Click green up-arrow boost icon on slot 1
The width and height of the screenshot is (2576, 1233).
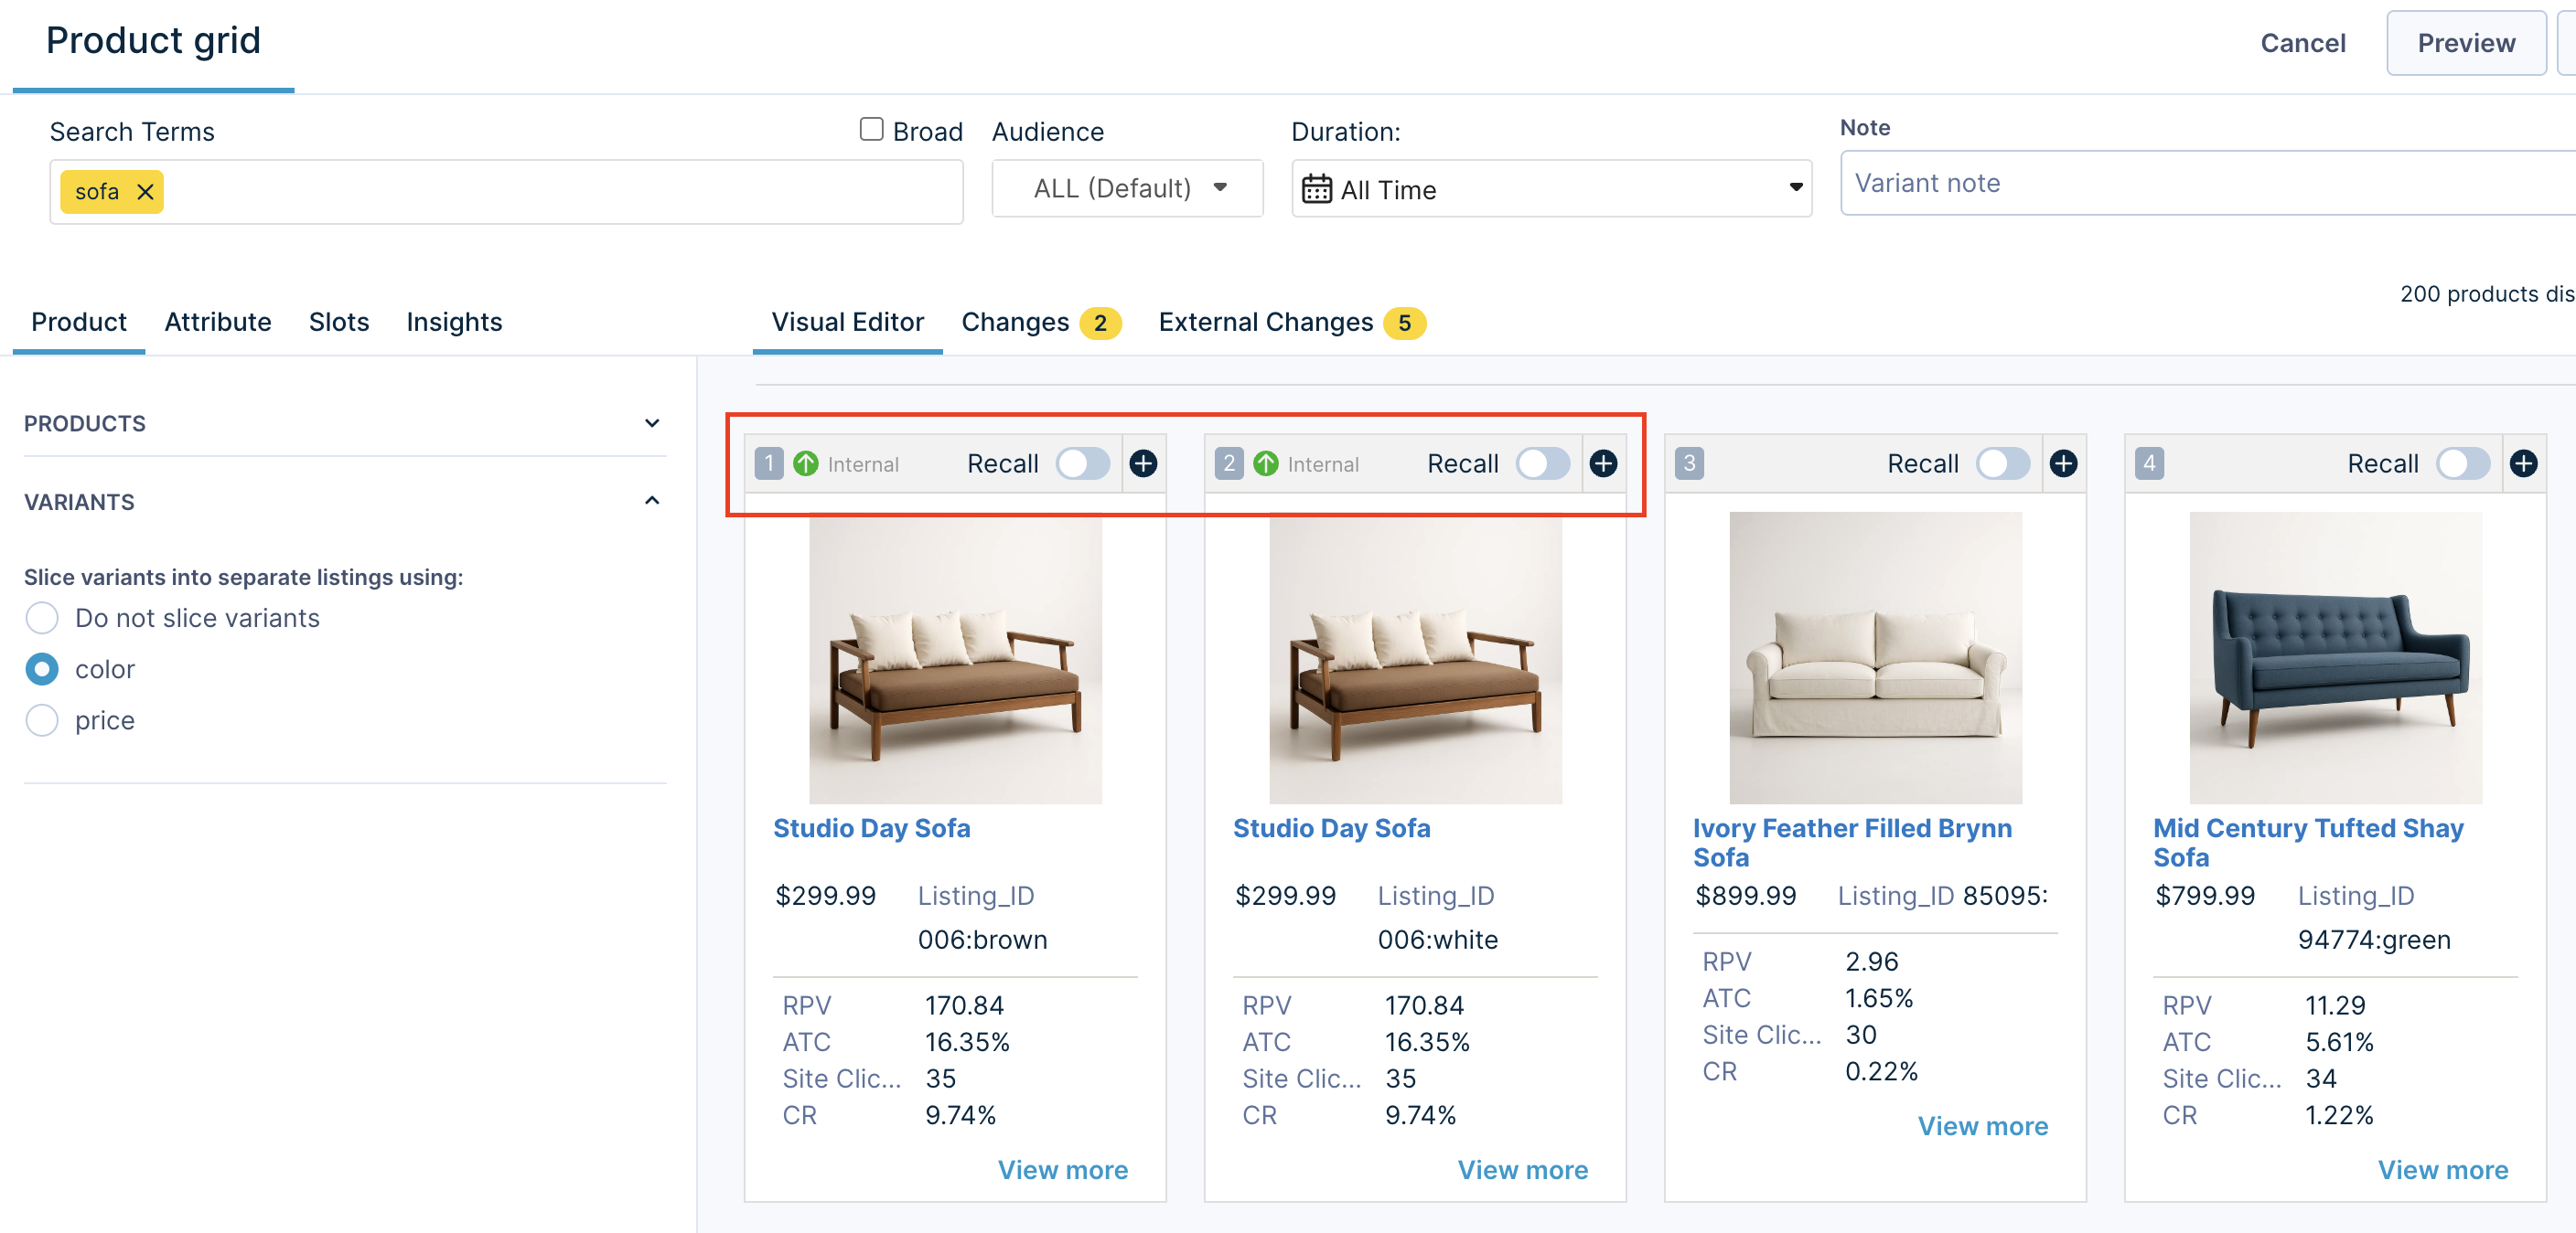coord(805,463)
